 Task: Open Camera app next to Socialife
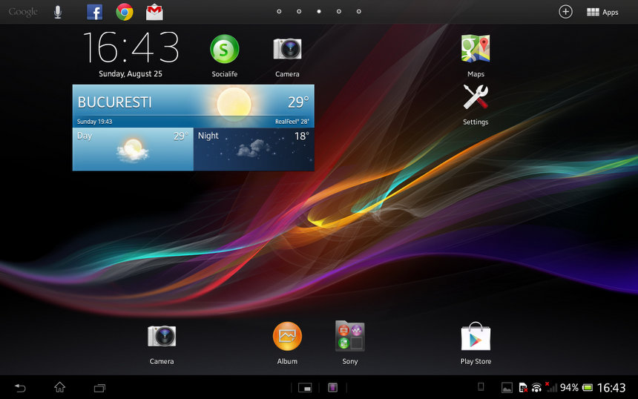[287, 57]
